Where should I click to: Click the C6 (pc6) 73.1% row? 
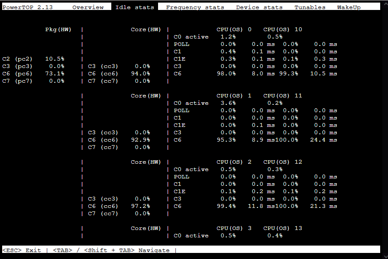click(x=33, y=74)
